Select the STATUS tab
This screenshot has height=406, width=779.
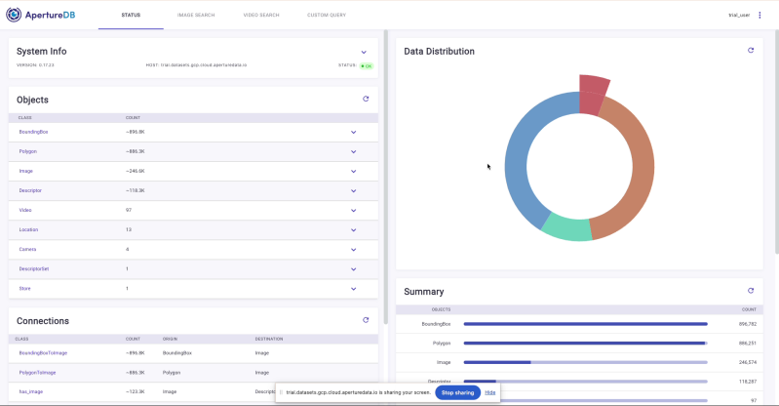click(x=131, y=15)
